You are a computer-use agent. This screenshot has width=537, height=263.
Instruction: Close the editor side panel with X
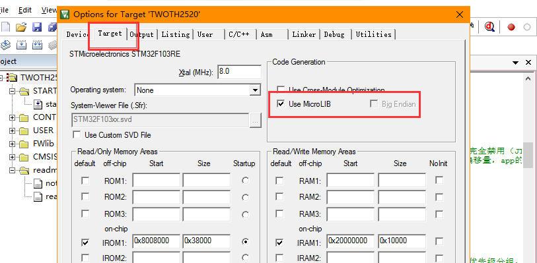click(x=528, y=63)
